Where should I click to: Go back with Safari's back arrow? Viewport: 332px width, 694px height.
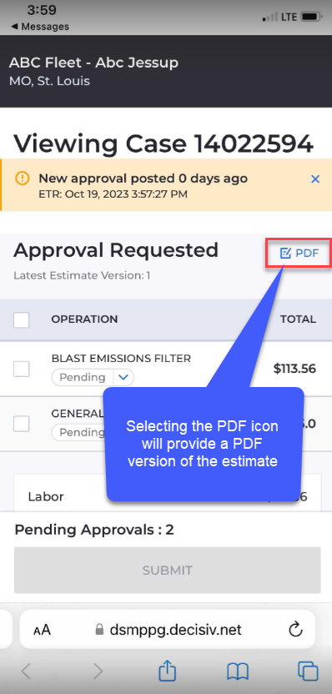click(x=26, y=671)
